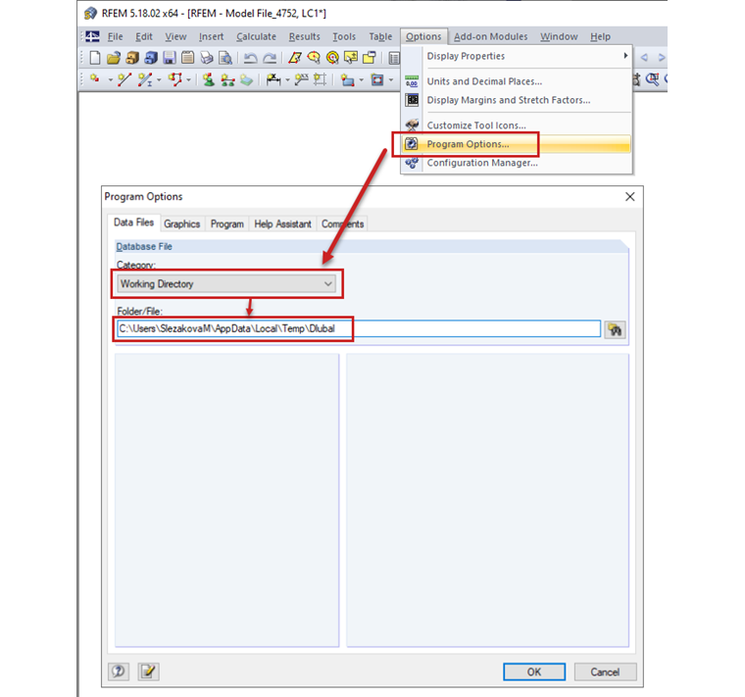
Task: Insert a new line with toolbar icon
Action: click(124, 79)
